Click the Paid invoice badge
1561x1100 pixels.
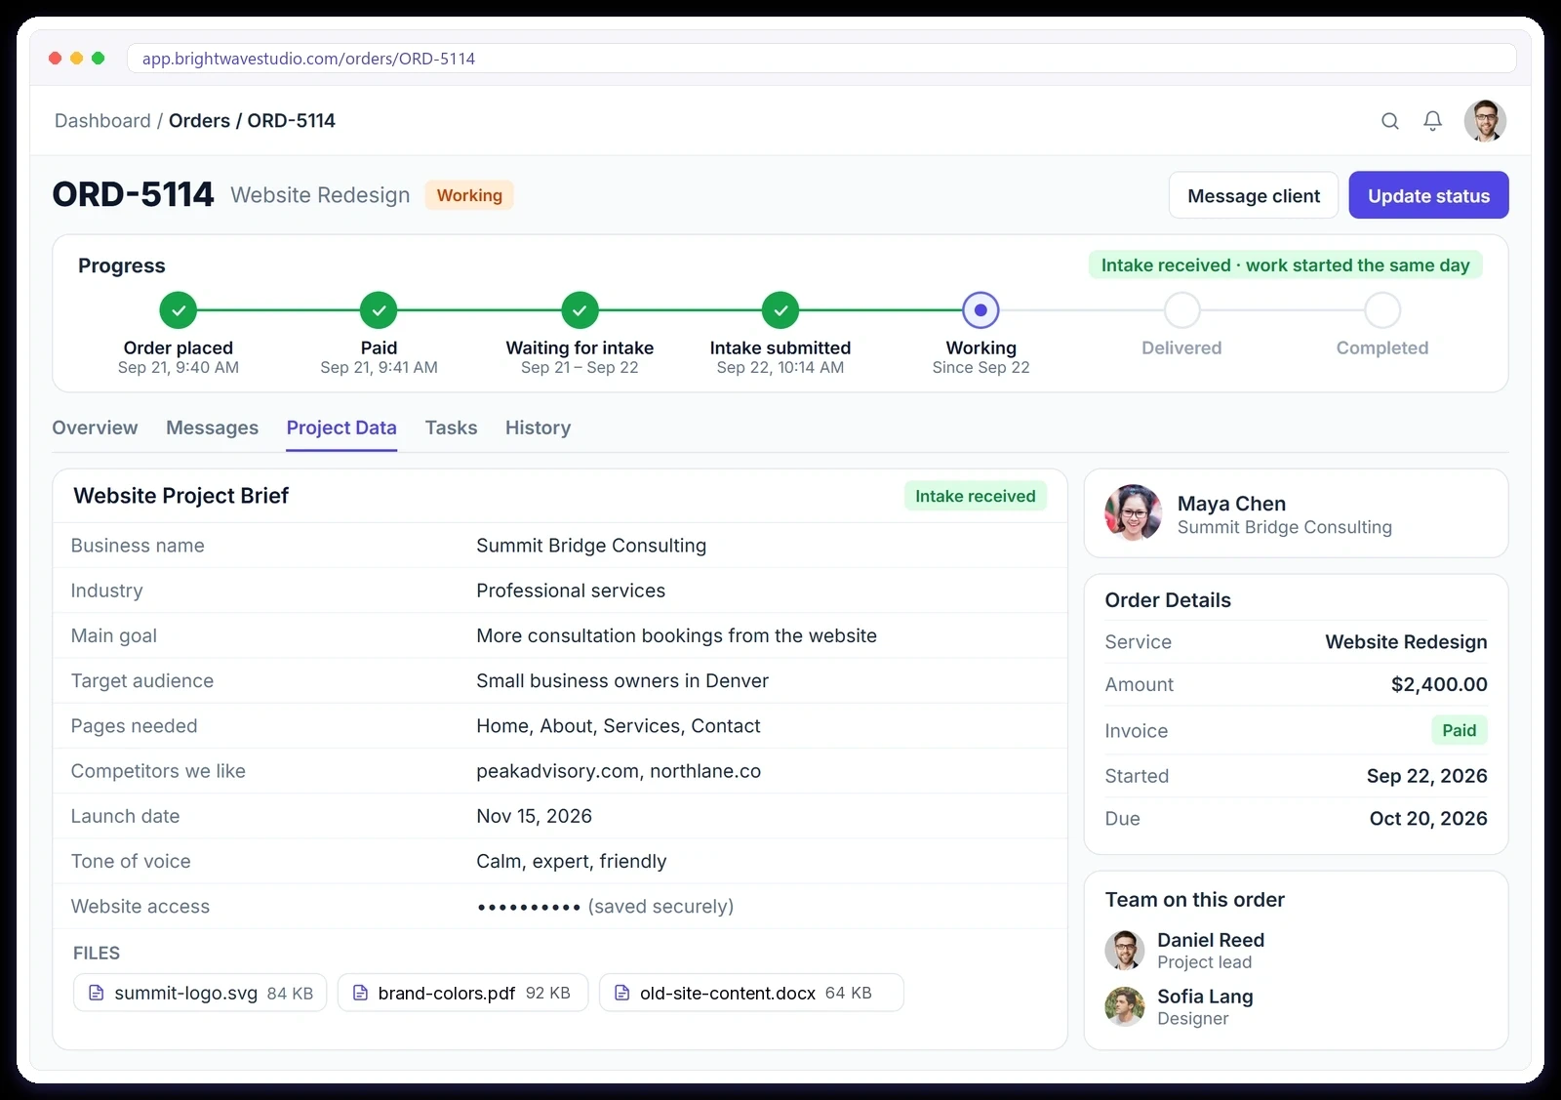click(x=1459, y=730)
